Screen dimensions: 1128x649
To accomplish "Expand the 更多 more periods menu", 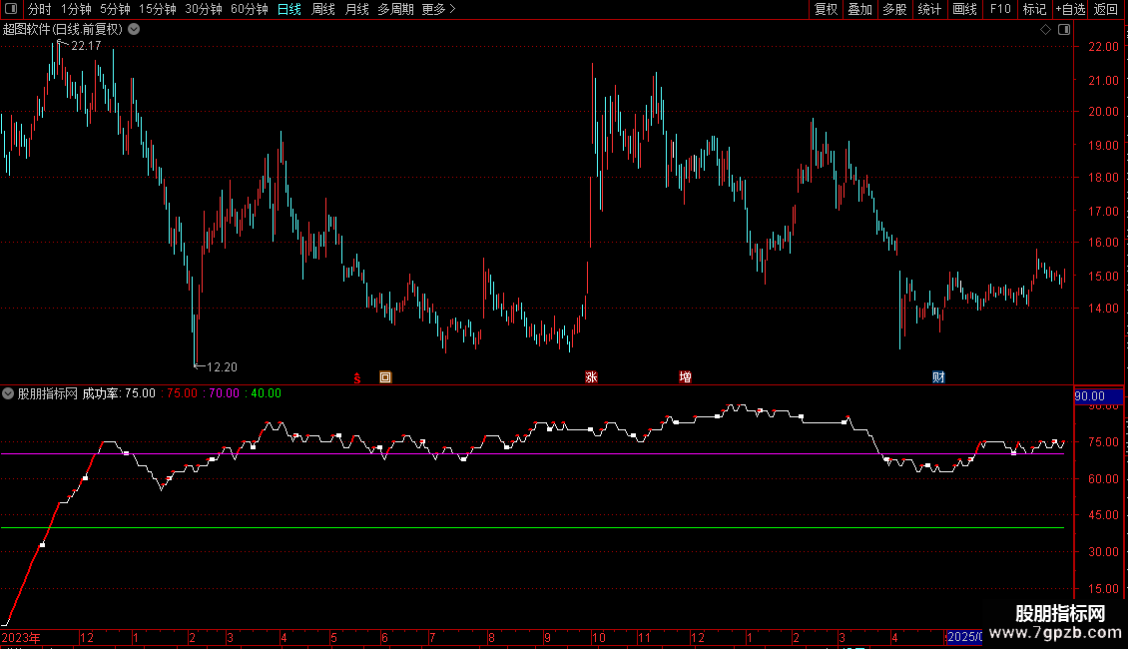I will click(439, 9).
